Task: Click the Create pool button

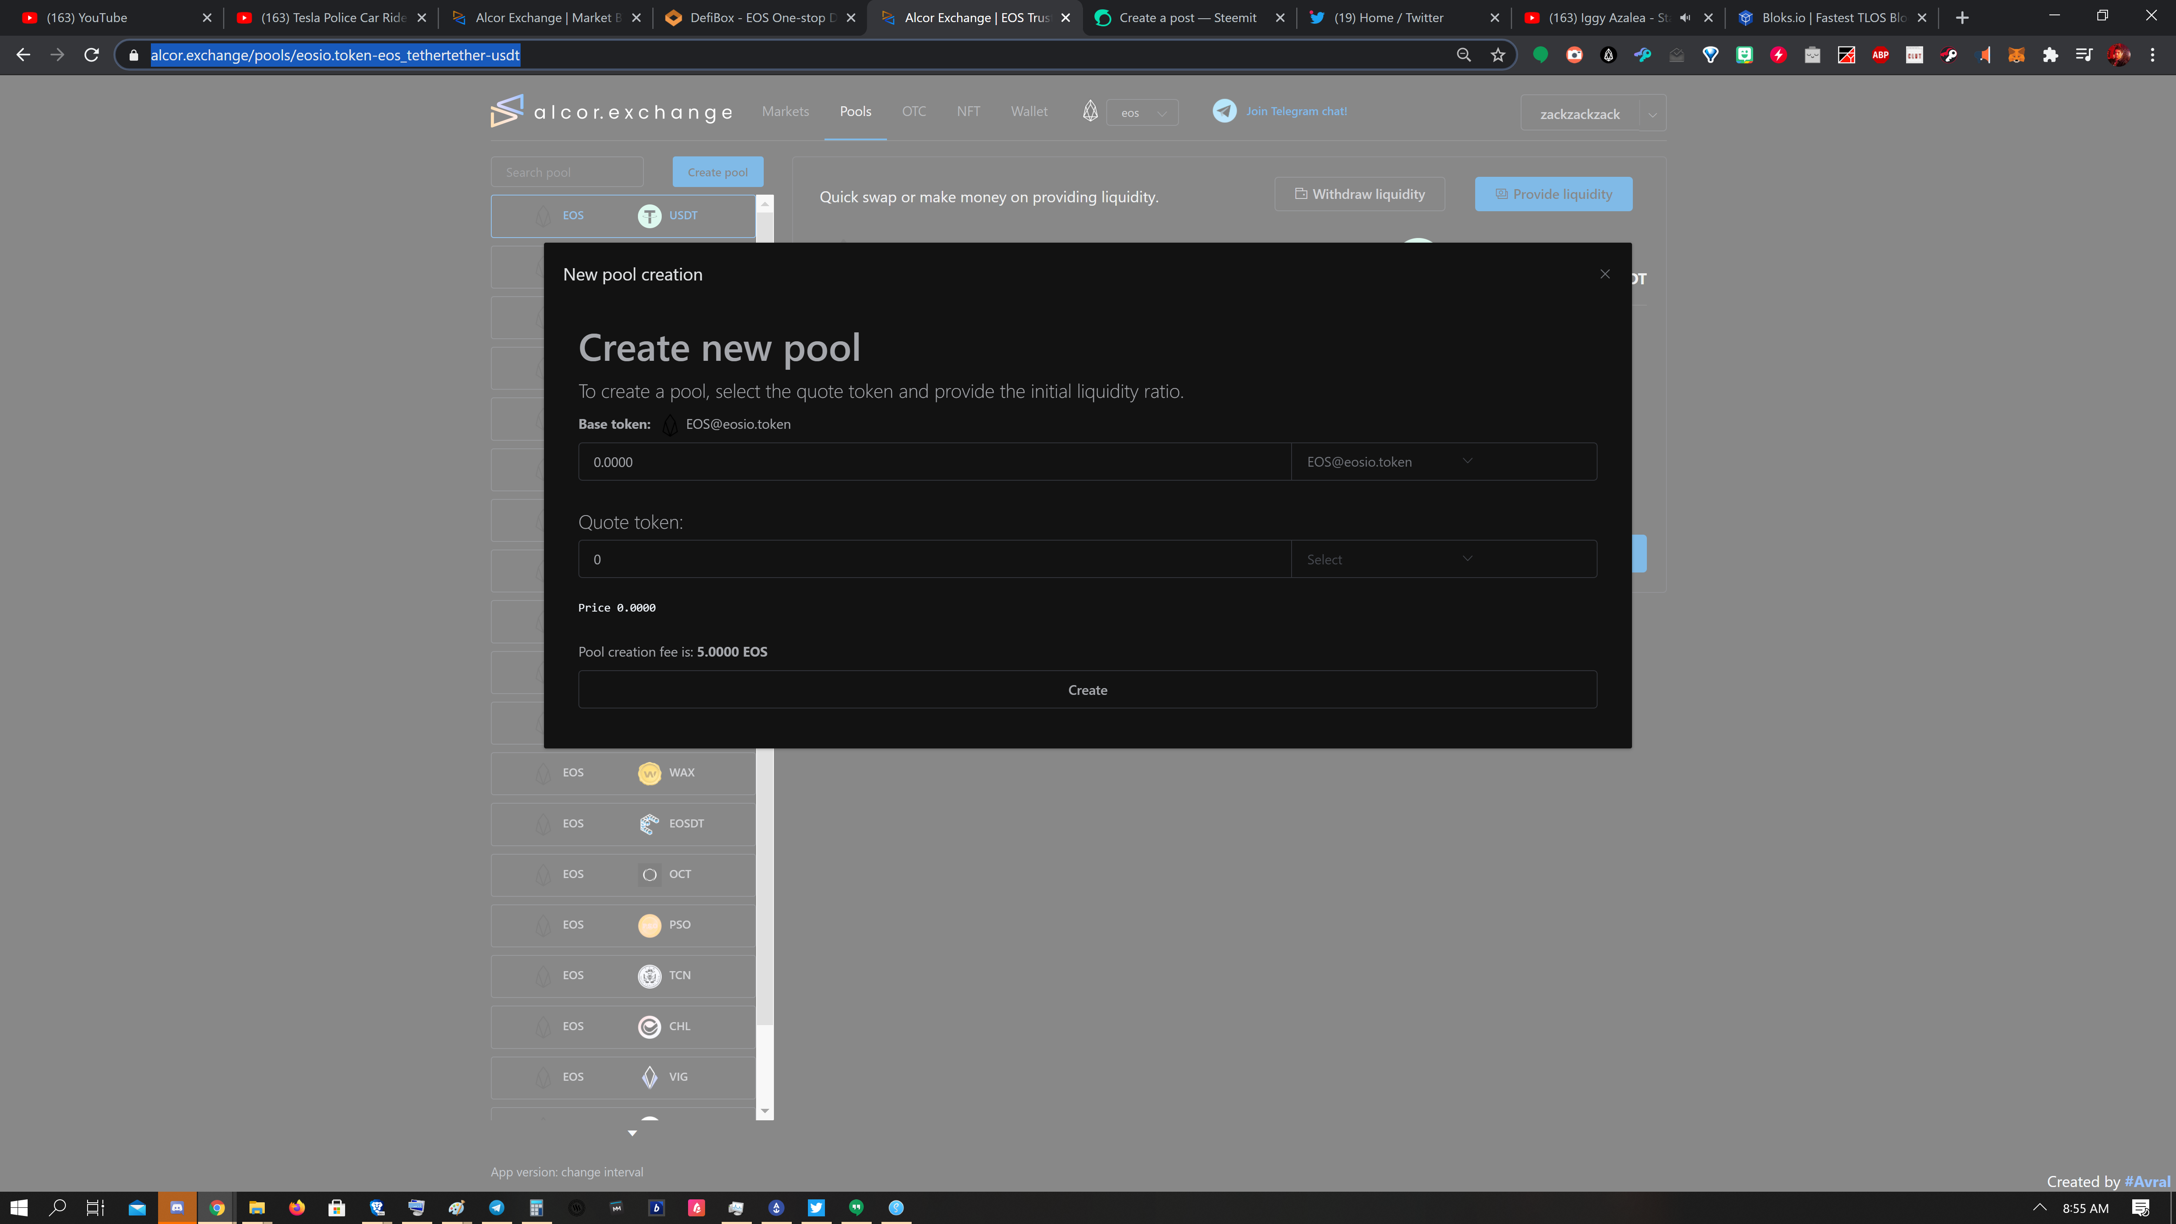Action: (x=718, y=172)
